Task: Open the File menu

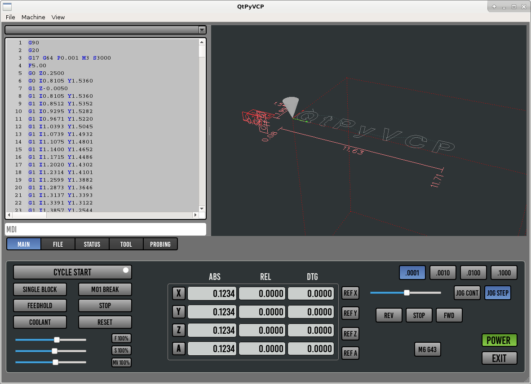Action: [x=10, y=17]
